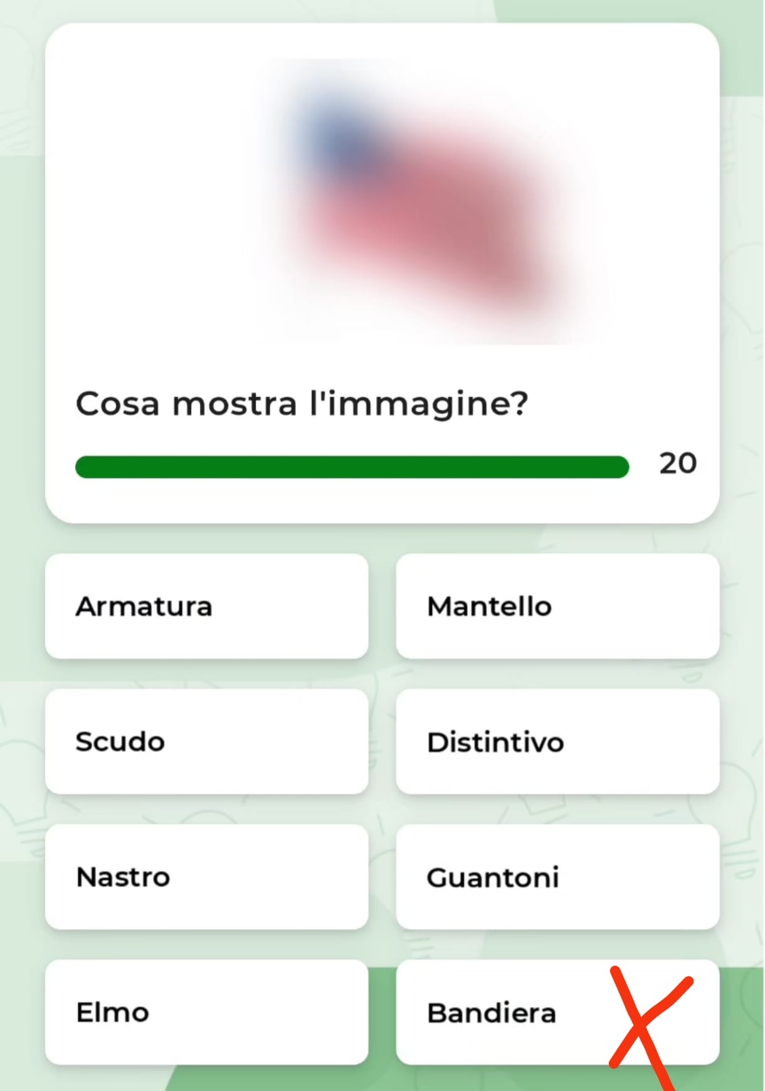765x1091 pixels.
Task: Click the left end of the green timer bar
Action: point(85,467)
